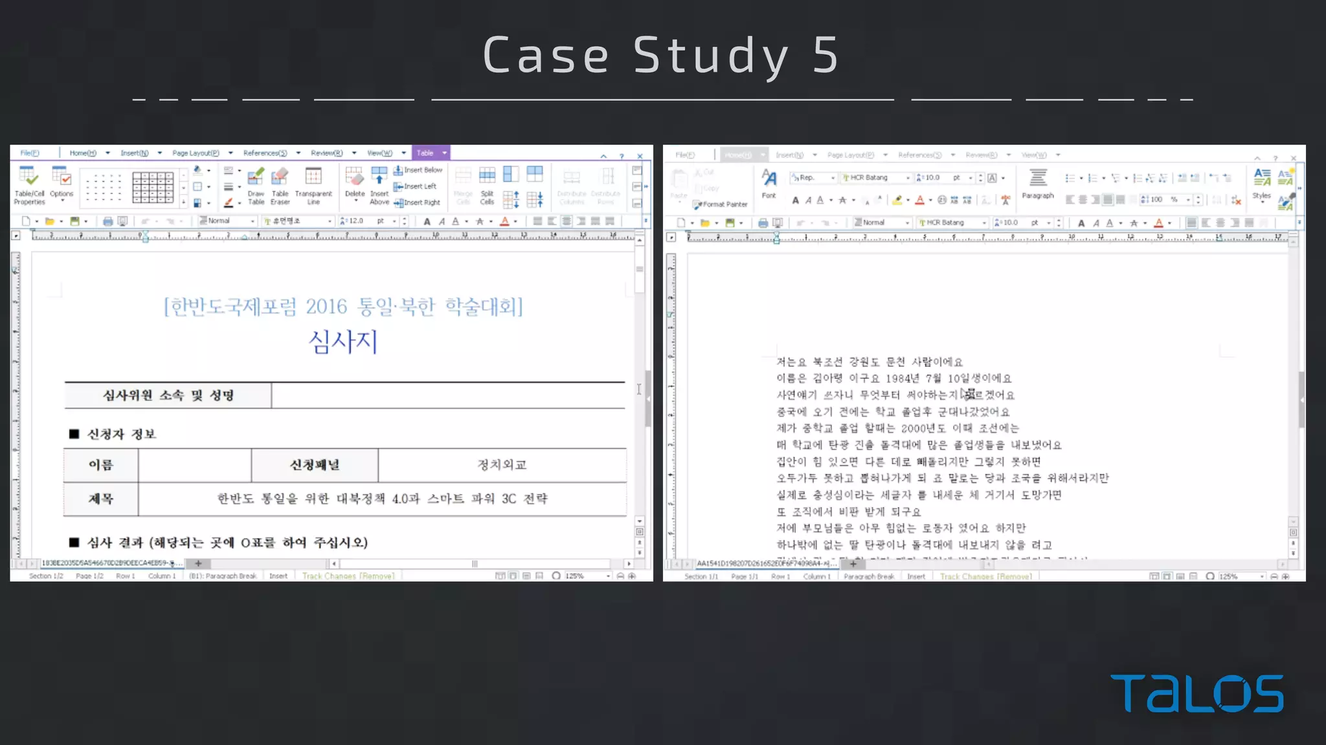Viewport: 1326px width, 745px height.
Task: Click Insert Below in Table ribbon
Action: 418,170
